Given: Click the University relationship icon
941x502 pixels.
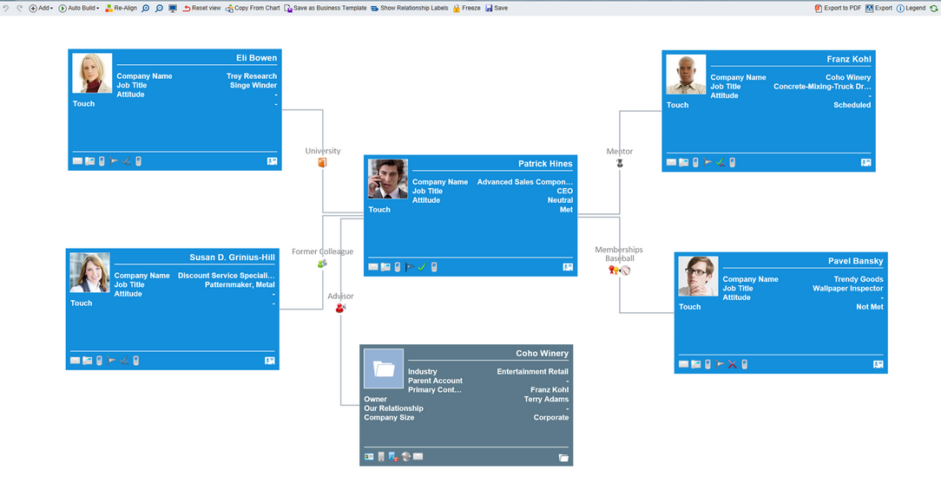Looking at the screenshot, I should pyautogui.click(x=322, y=162).
